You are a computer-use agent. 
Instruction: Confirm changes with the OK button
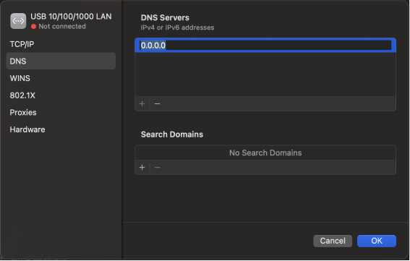point(377,241)
